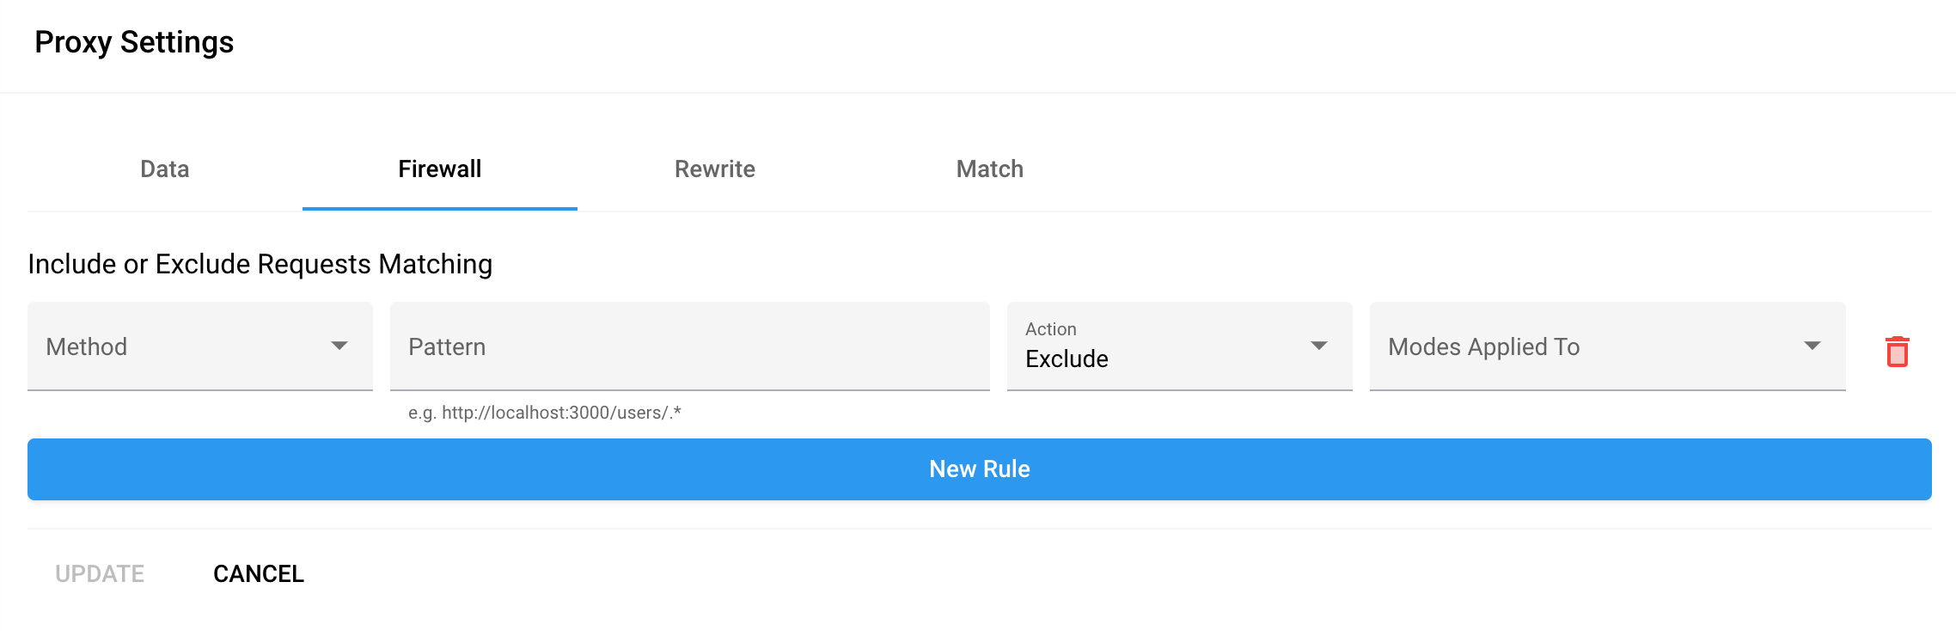This screenshot has height=631, width=1956.
Task: Delete the firewall rule with trash icon
Action: click(x=1897, y=352)
